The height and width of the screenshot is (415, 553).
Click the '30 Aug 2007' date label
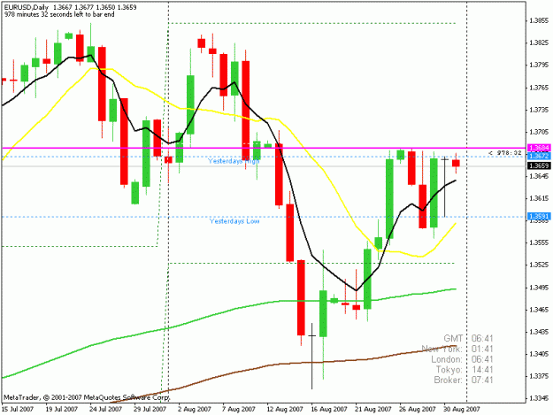(x=462, y=409)
